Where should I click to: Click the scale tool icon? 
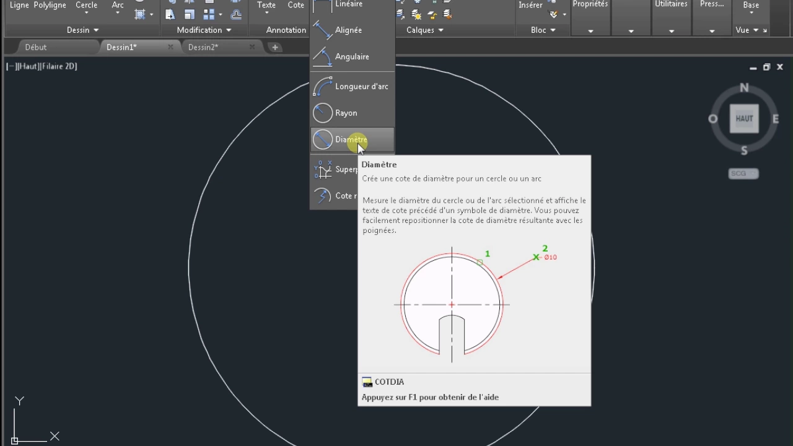(190, 14)
